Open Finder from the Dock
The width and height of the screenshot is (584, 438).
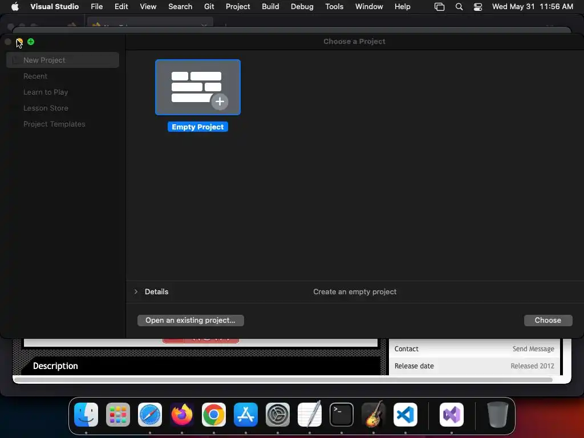(86, 415)
